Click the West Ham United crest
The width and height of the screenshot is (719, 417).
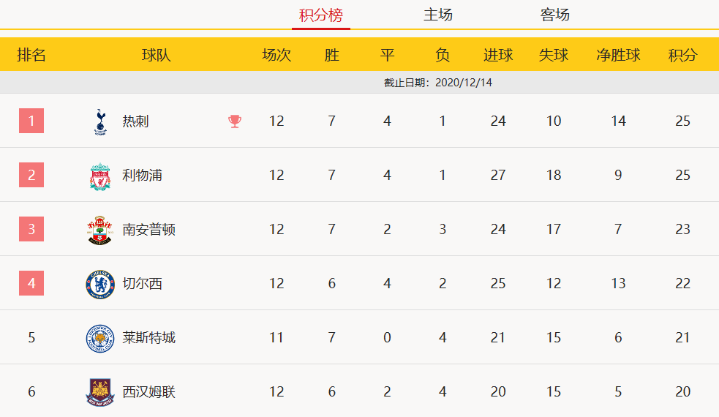[x=100, y=392]
